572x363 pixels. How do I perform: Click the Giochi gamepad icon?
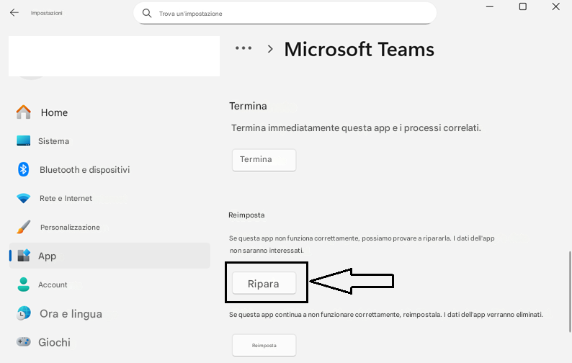pyautogui.click(x=23, y=342)
